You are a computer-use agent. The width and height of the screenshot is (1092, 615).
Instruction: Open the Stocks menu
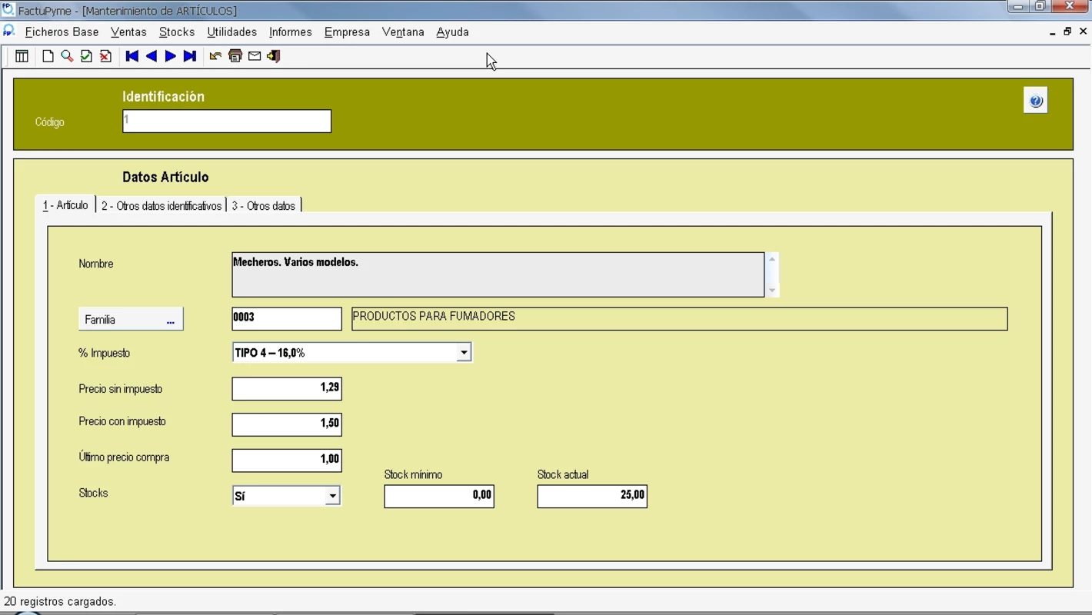pyautogui.click(x=177, y=32)
